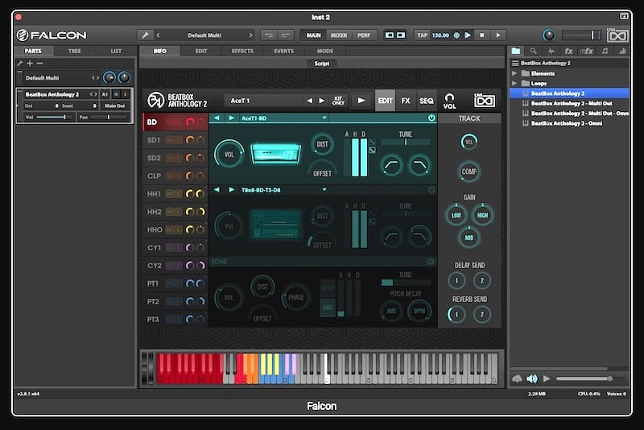
Task: Click the cloud icon at browser bottom
Action: pyautogui.click(x=517, y=378)
